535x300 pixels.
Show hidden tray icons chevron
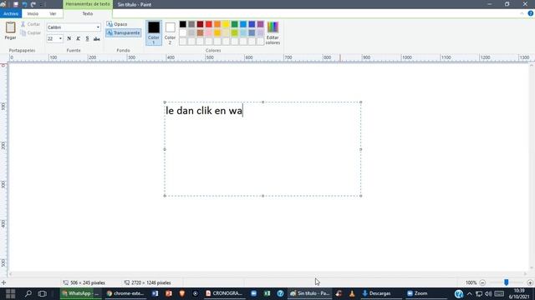(470, 294)
